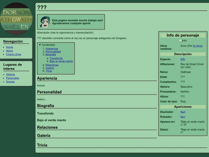Click the Navegación sidebar heading
This screenshot has height=157, width=209.
pos(13,41)
